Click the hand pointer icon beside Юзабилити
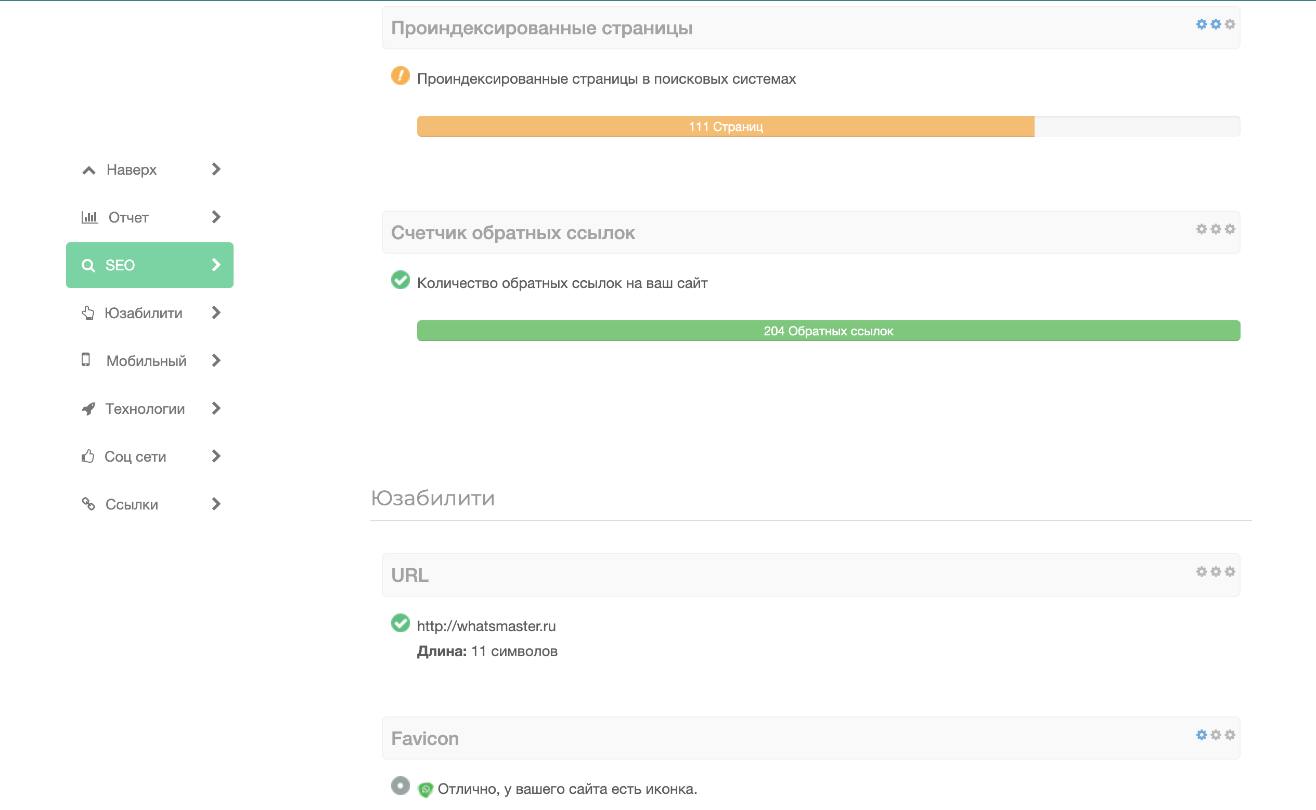This screenshot has height=810, width=1316. point(88,313)
